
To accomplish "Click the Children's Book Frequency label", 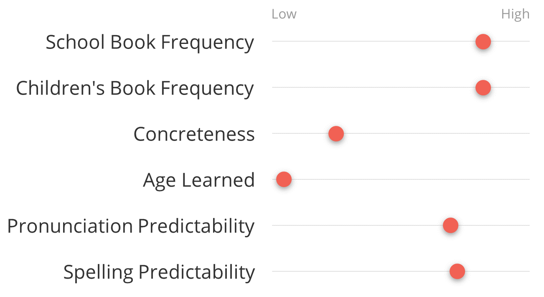I will click(x=135, y=89).
